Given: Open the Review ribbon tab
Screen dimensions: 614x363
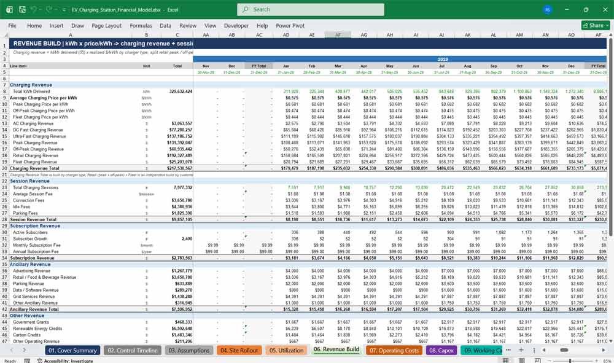Looking at the screenshot, I should click(188, 25).
